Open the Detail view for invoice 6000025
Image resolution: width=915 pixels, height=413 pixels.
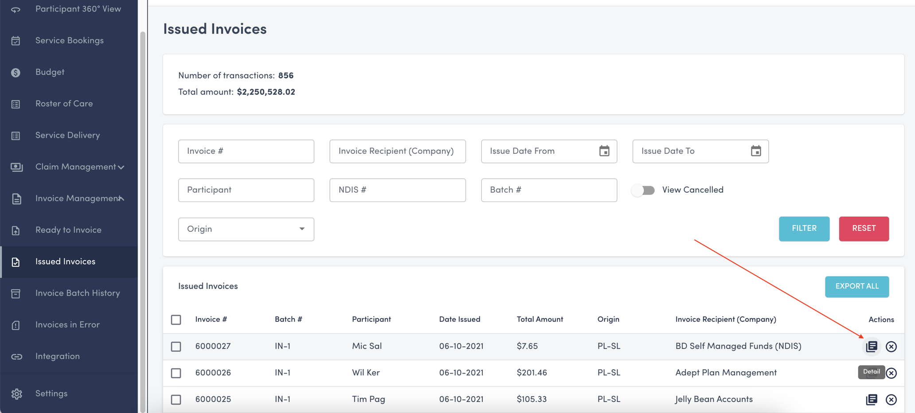(x=871, y=399)
